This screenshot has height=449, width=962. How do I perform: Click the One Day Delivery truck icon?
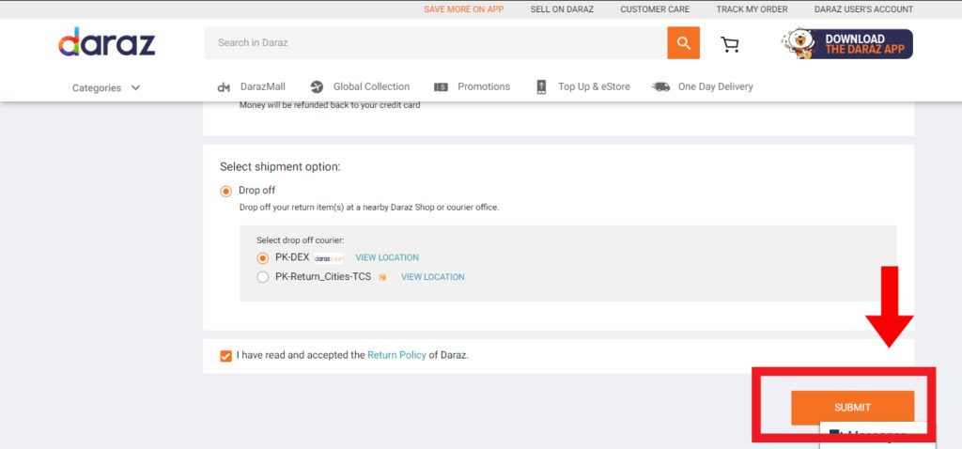[660, 86]
